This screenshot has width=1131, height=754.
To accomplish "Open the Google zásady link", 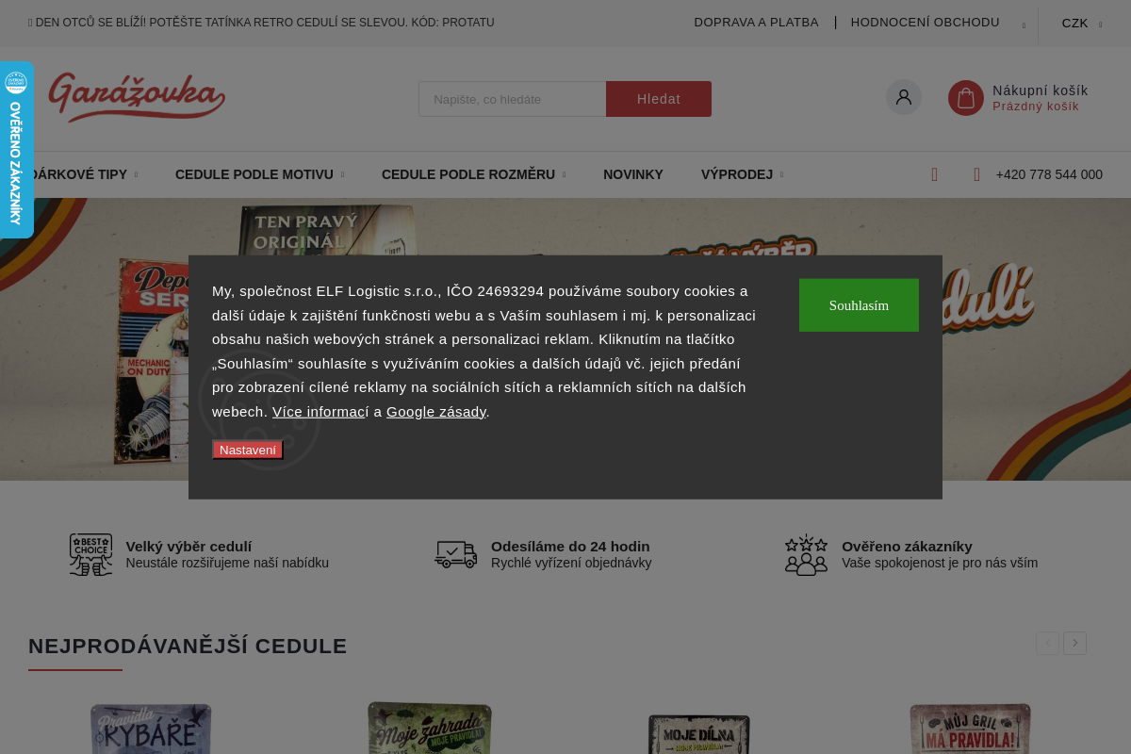I will 436,411.
